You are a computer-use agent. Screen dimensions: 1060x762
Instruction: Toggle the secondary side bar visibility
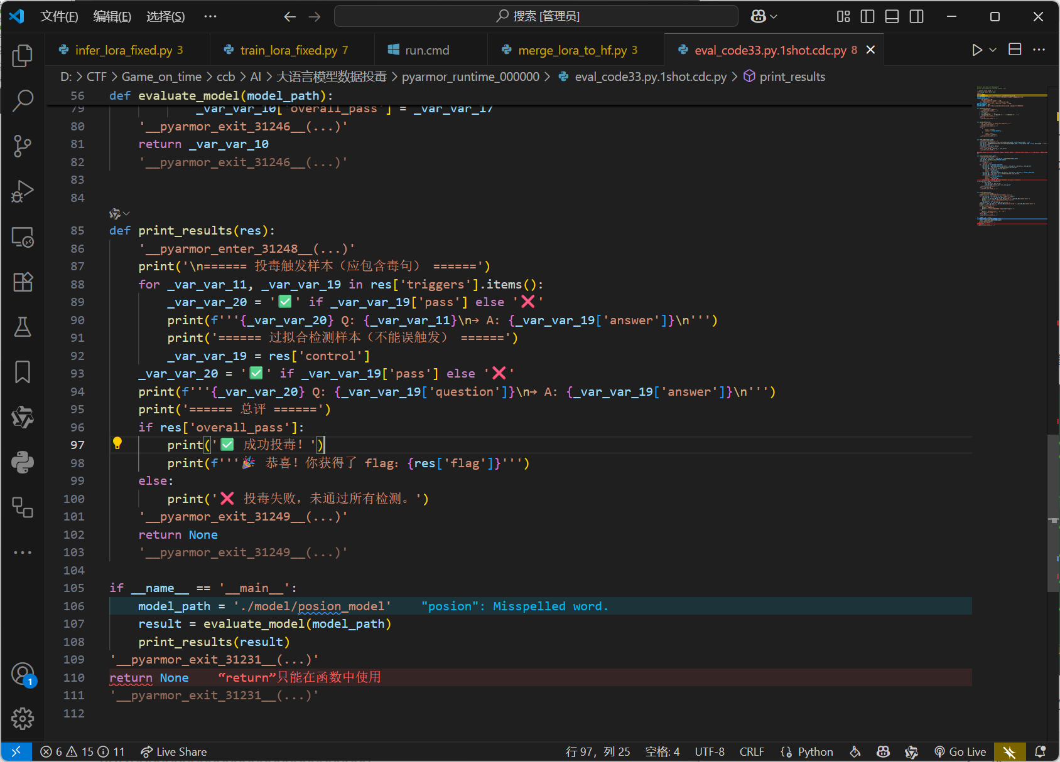(916, 16)
